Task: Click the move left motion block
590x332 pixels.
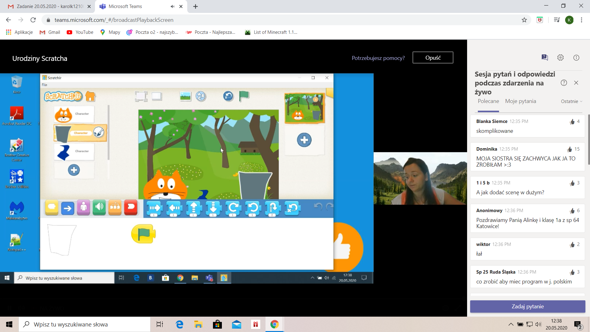Action: [x=174, y=209]
